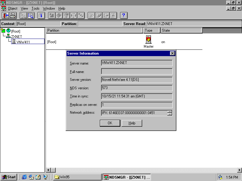The height and width of the screenshot is (181, 242).
Task: Click the system tray icon beside clock
Action: [220, 177]
